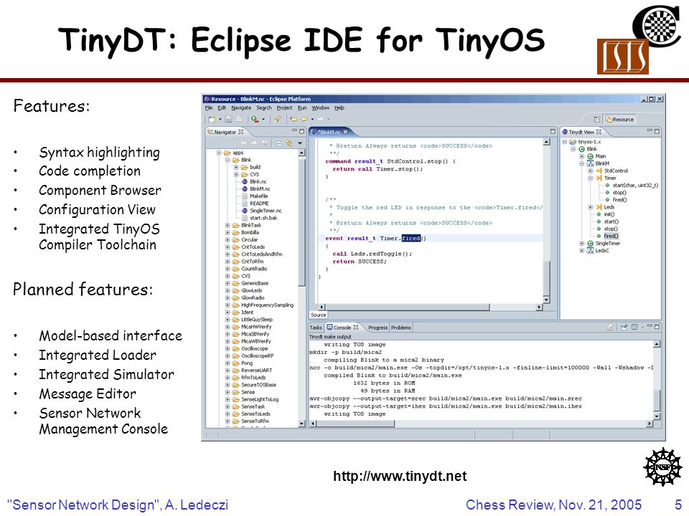Open the Navigate menu
The image size is (689, 516).
coord(241,108)
